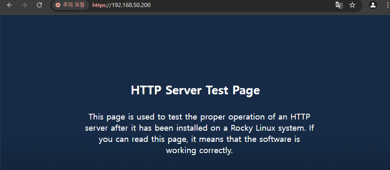
Task: Click the text line 'working correctly.'
Action: tap(199, 151)
